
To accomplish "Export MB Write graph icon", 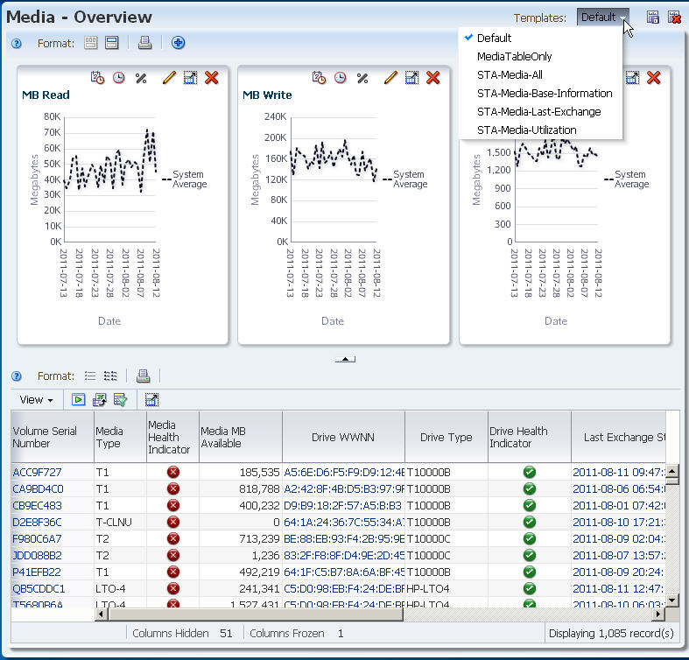I will [x=411, y=78].
